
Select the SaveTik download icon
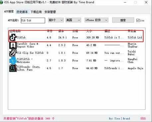pyautogui.click(x=13, y=45)
